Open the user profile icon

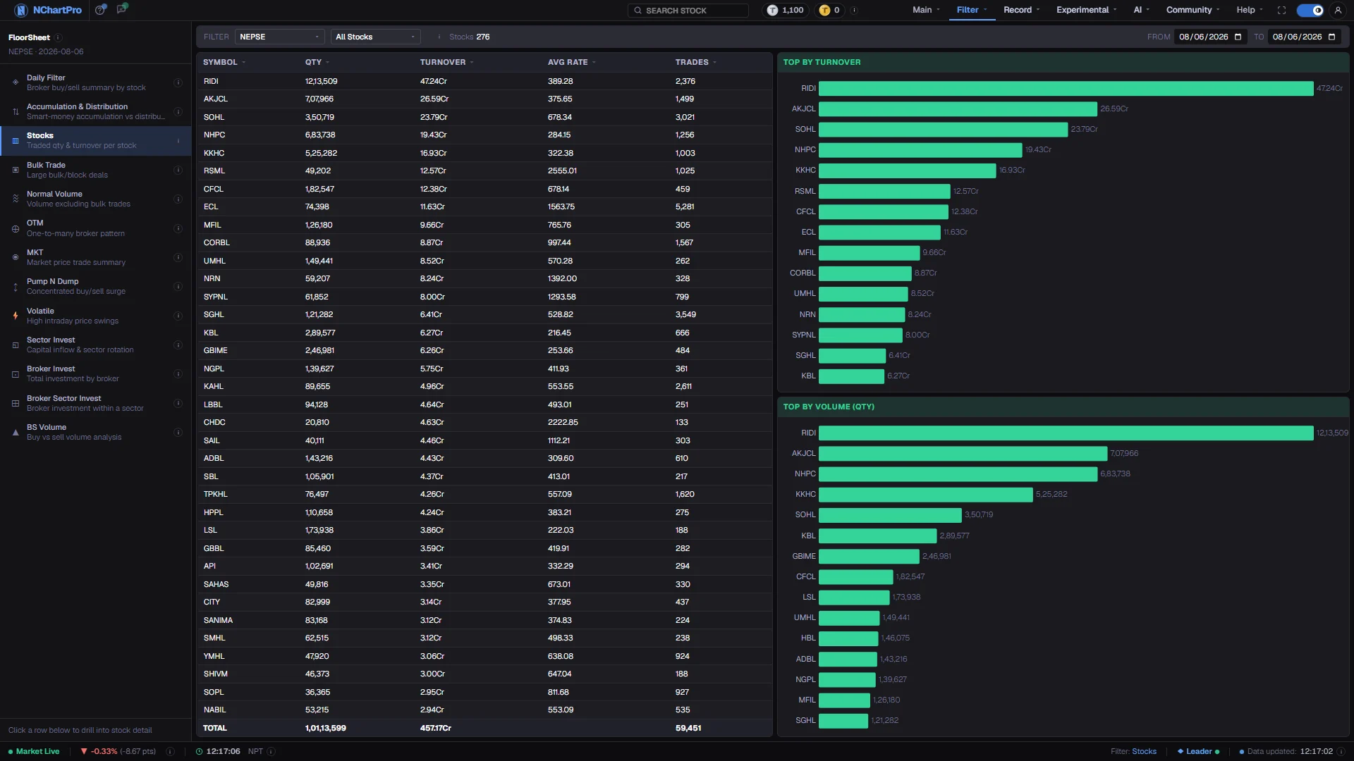(x=1338, y=10)
